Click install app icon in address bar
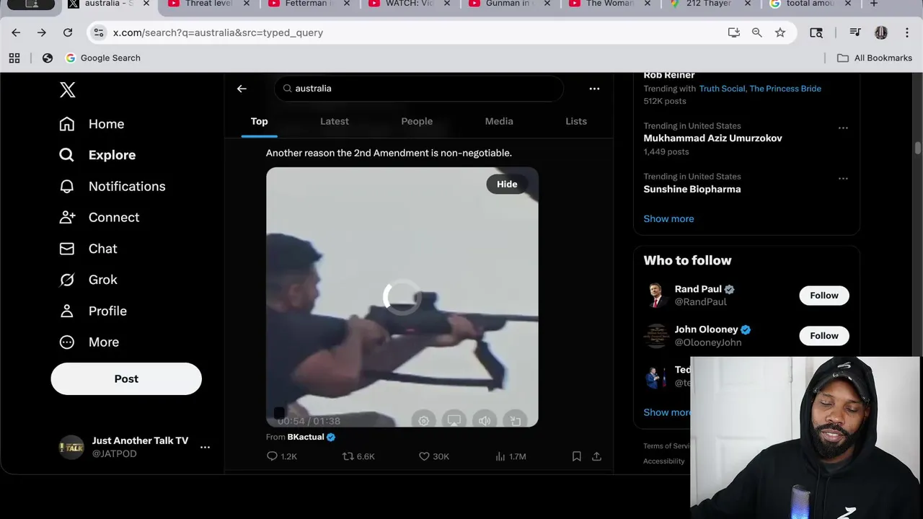The height and width of the screenshot is (519, 923). 734,32
